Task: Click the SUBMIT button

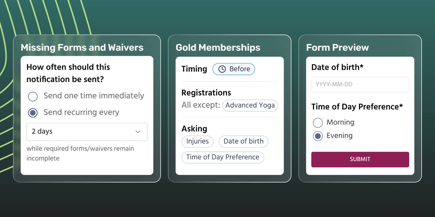Action: (360, 159)
